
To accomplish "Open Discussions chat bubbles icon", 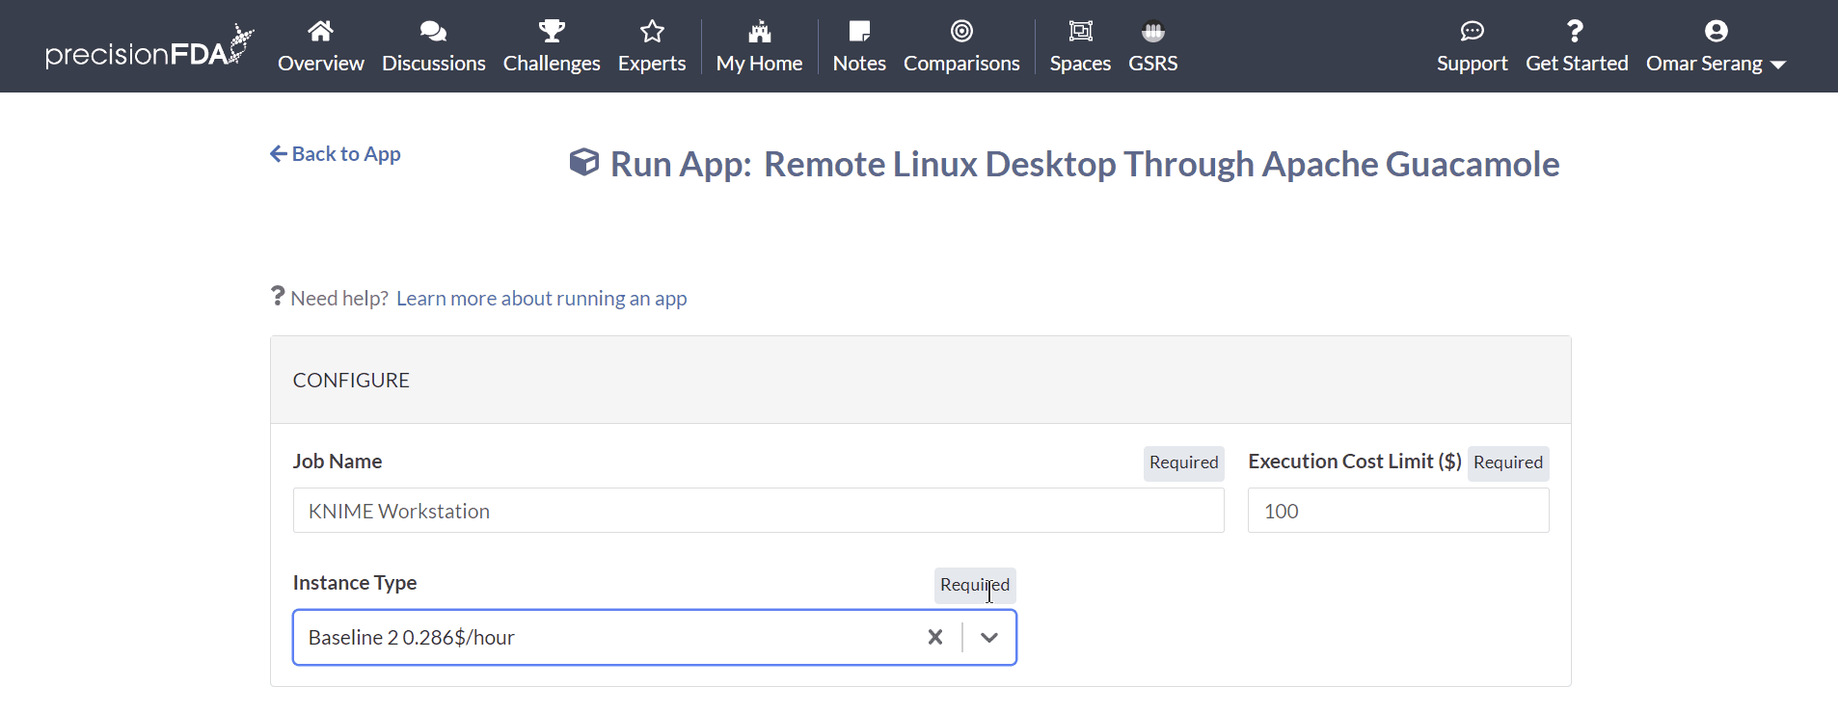I will 433,32.
